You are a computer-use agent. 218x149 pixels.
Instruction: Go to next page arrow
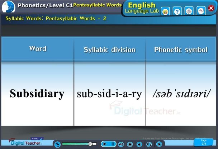click(159, 144)
